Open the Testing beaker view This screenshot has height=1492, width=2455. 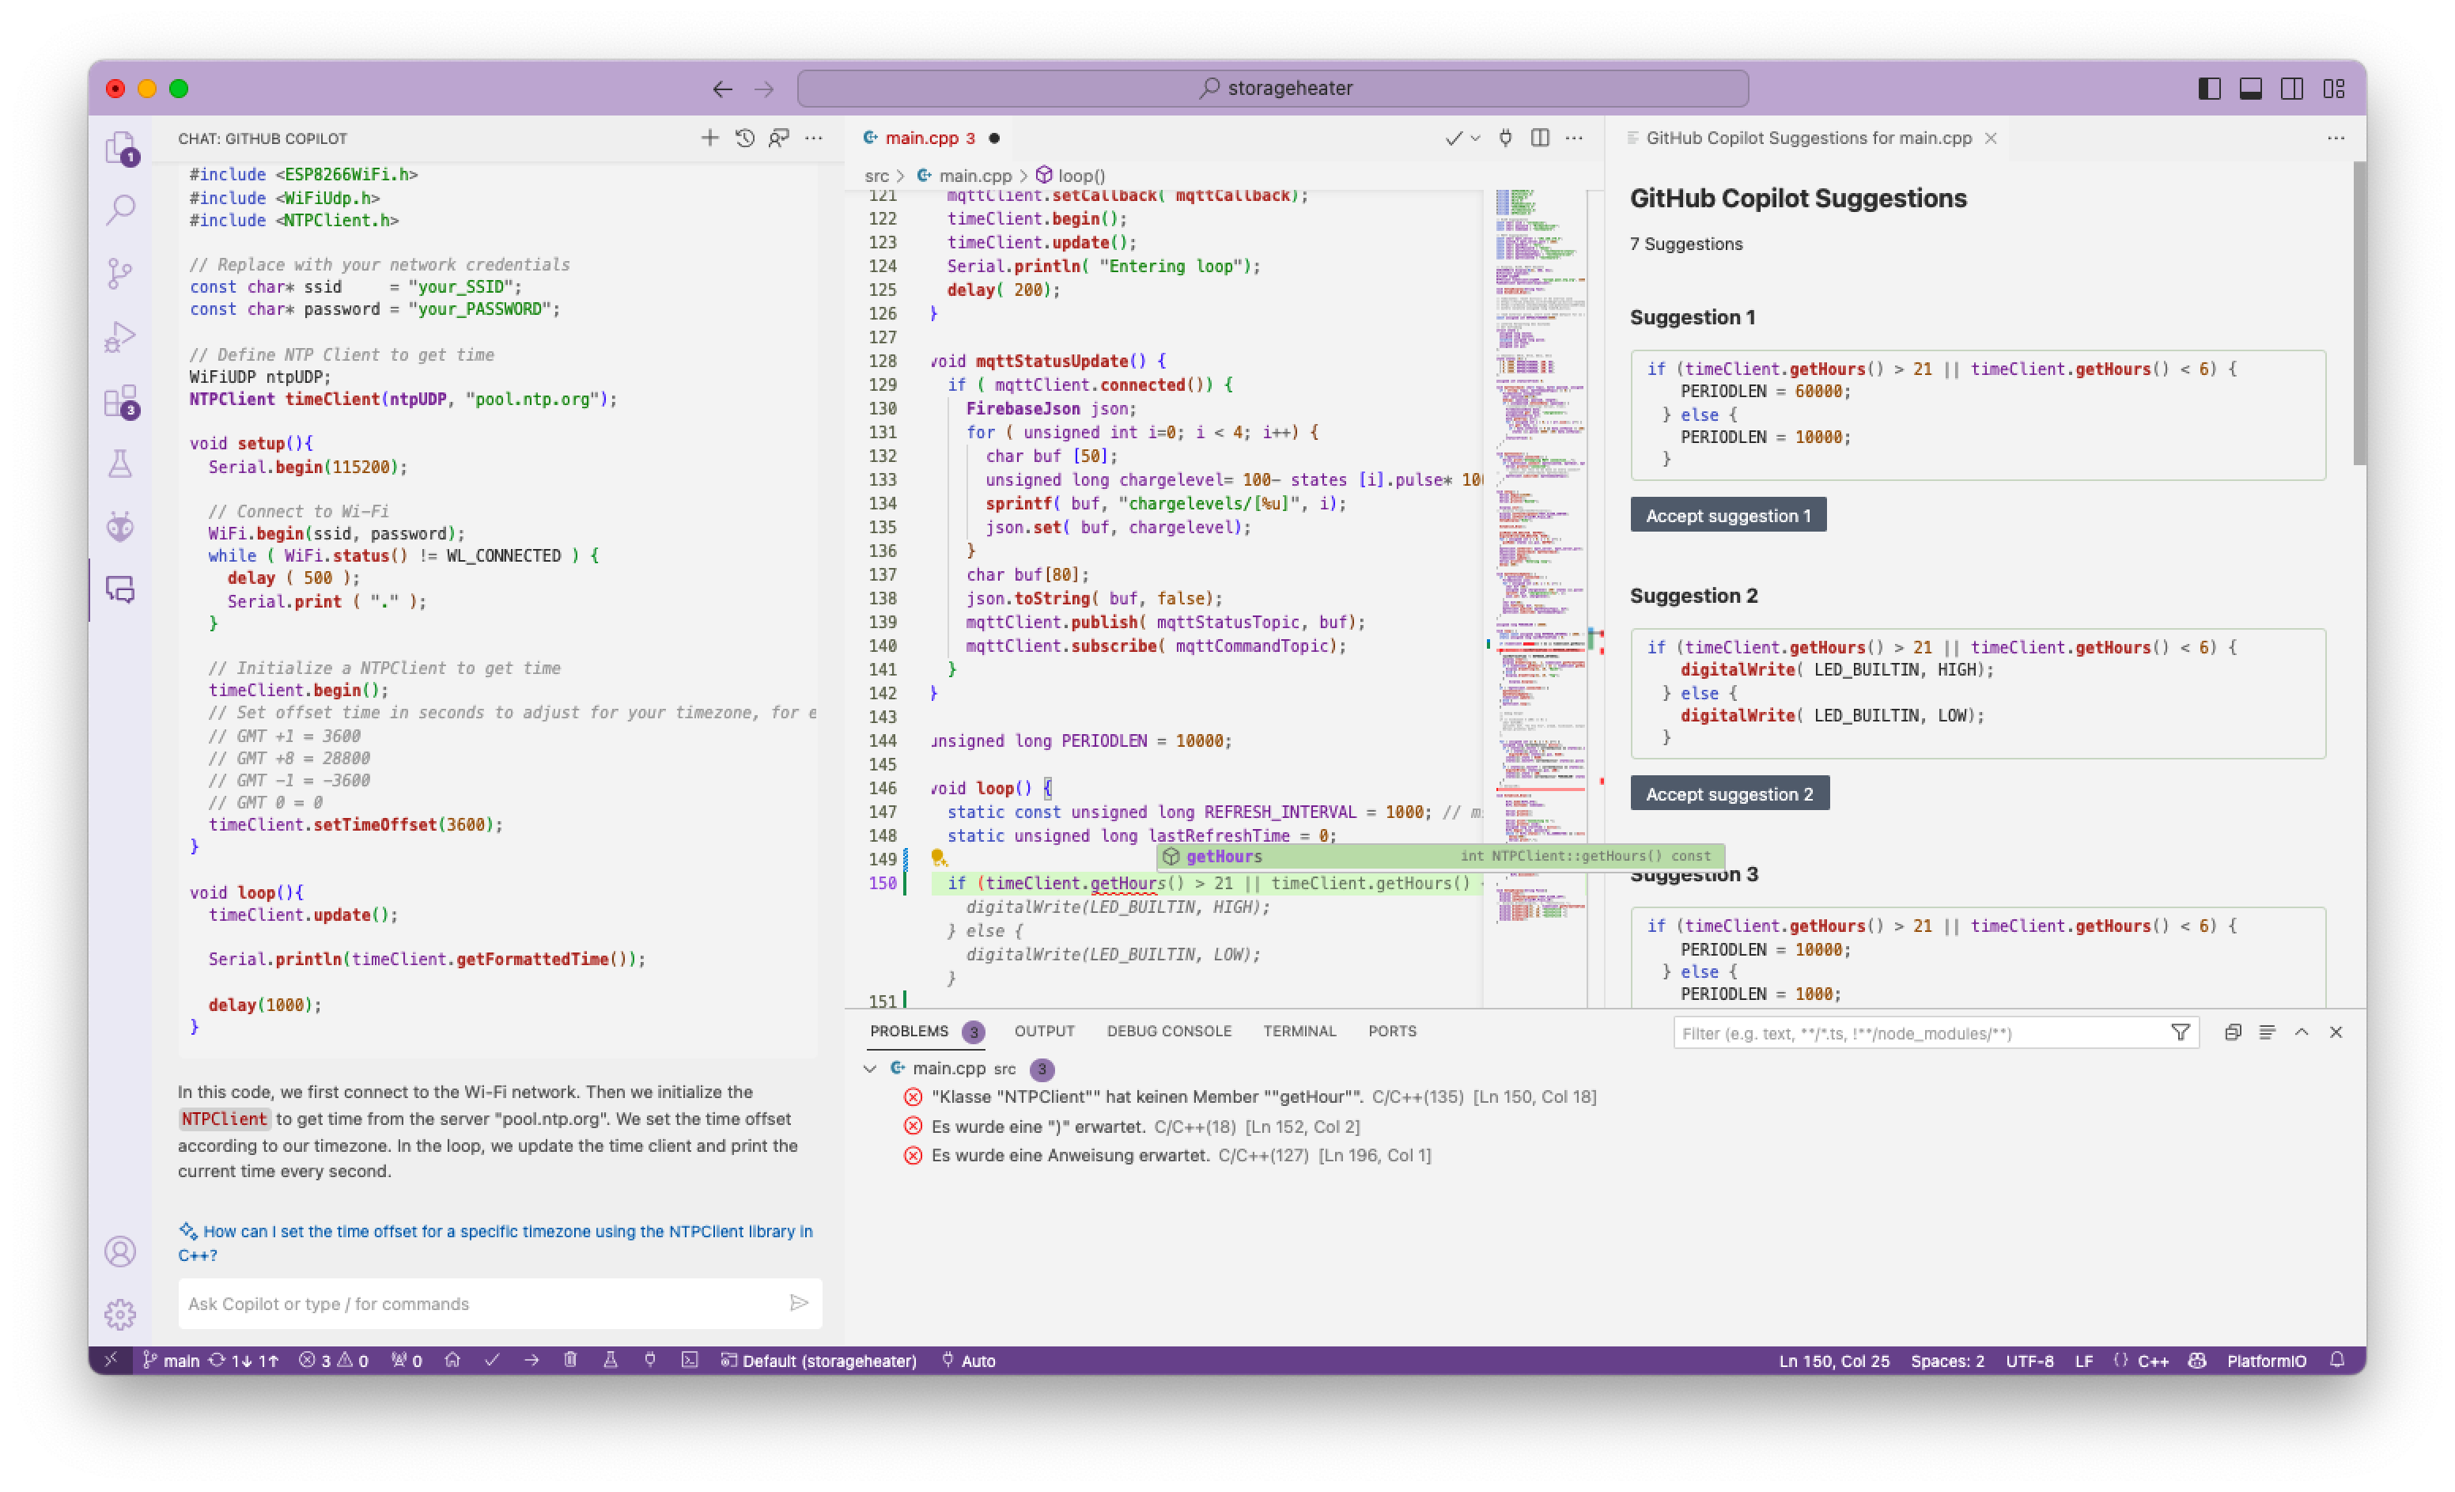(120, 464)
